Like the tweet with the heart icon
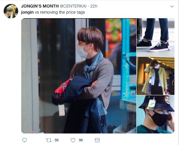 coord(73,140)
